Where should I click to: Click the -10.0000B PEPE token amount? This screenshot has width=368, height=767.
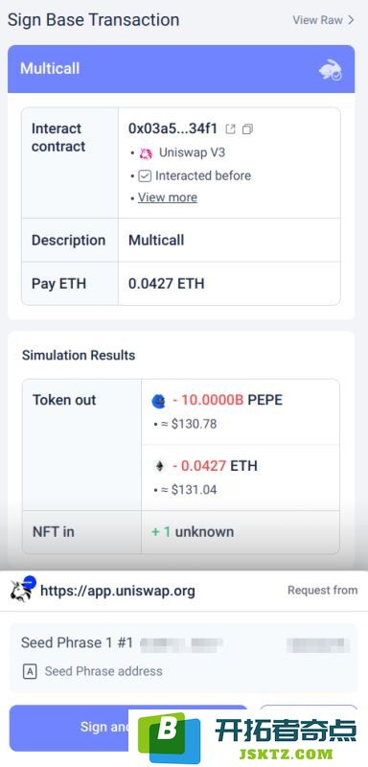coord(227,400)
